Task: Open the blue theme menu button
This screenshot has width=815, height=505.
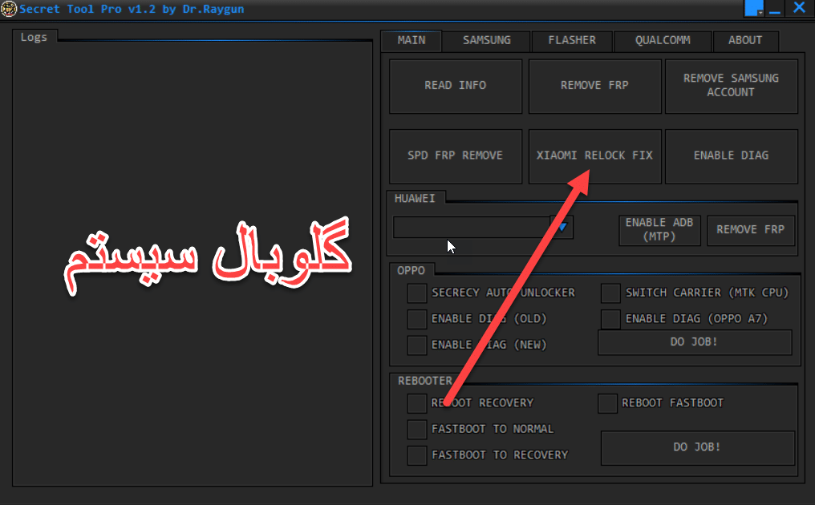Action: (x=754, y=8)
